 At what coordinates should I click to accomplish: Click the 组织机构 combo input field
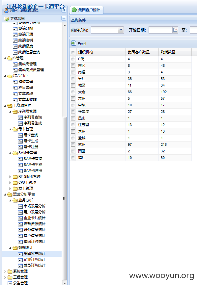(104, 30)
